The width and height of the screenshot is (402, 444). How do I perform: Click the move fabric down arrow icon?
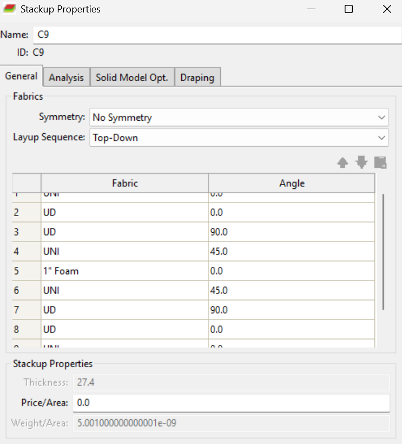(361, 162)
